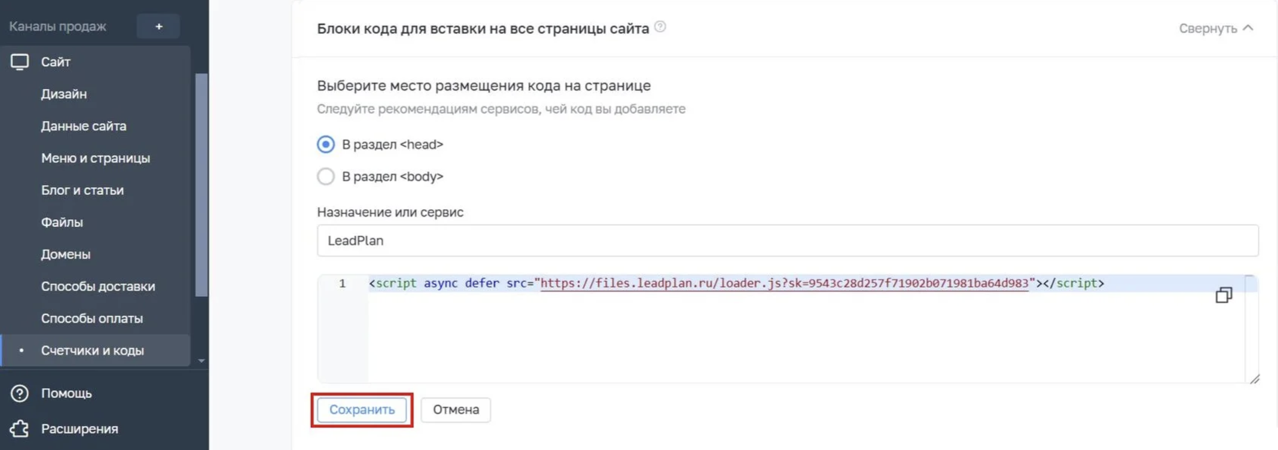Select the 'В раздел <head>' radio option

coord(326,145)
